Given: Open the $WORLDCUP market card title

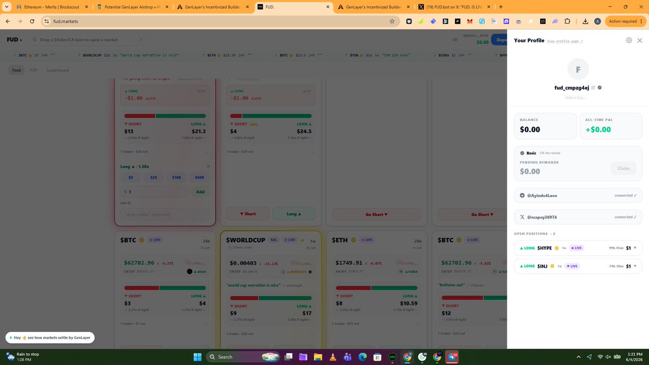Looking at the screenshot, I should (246, 240).
